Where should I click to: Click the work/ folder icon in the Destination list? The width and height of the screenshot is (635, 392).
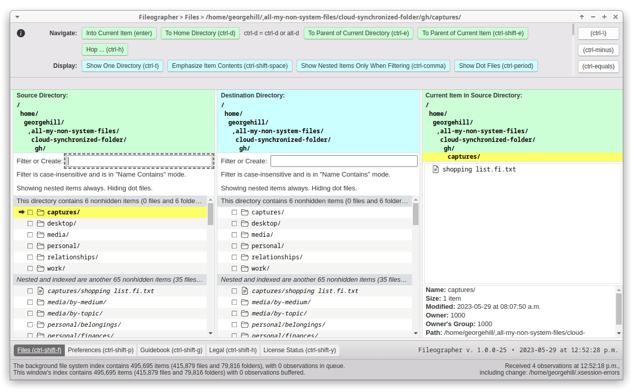click(245, 268)
